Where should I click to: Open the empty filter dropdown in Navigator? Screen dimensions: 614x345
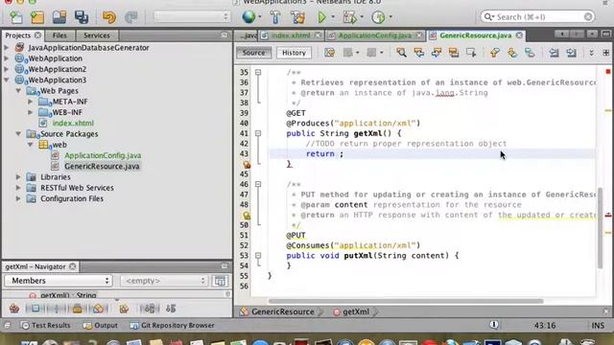(164, 281)
